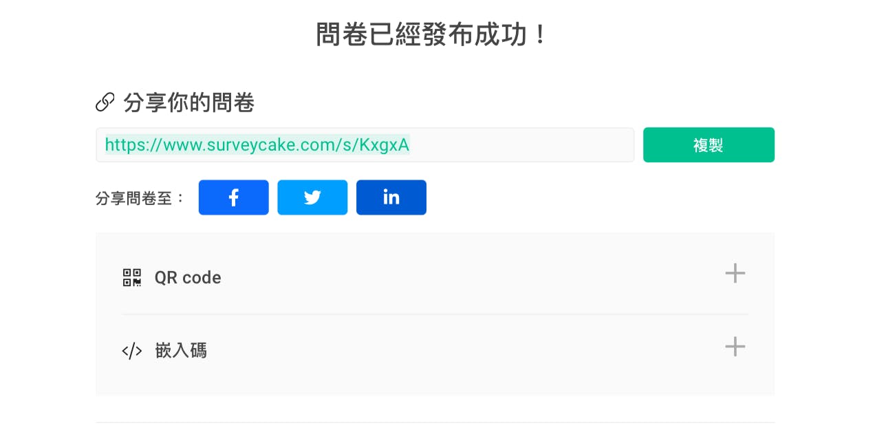Expand the 嵌入碼 section with plus

point(735,346)
